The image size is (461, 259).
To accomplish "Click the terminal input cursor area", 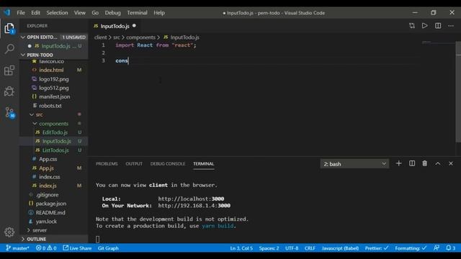I will [98, 240].
